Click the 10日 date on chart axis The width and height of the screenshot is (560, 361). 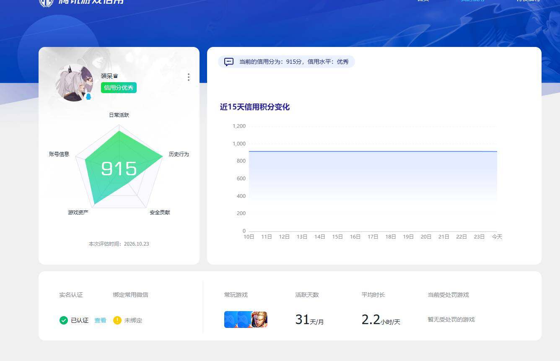(249, 237)
